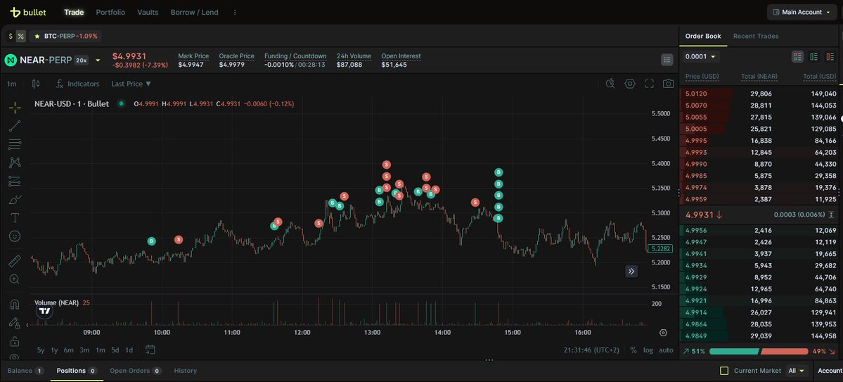
Task: Jump to latest bar arrow button
Action: 631,271
